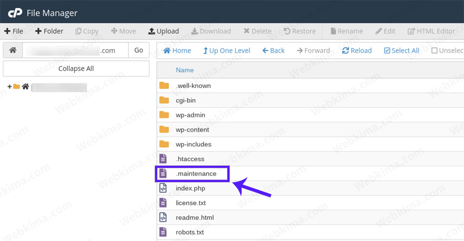This screenshot has height=241, width=464.
Task: Sort by the Name column header
Action: click(185, 70)
